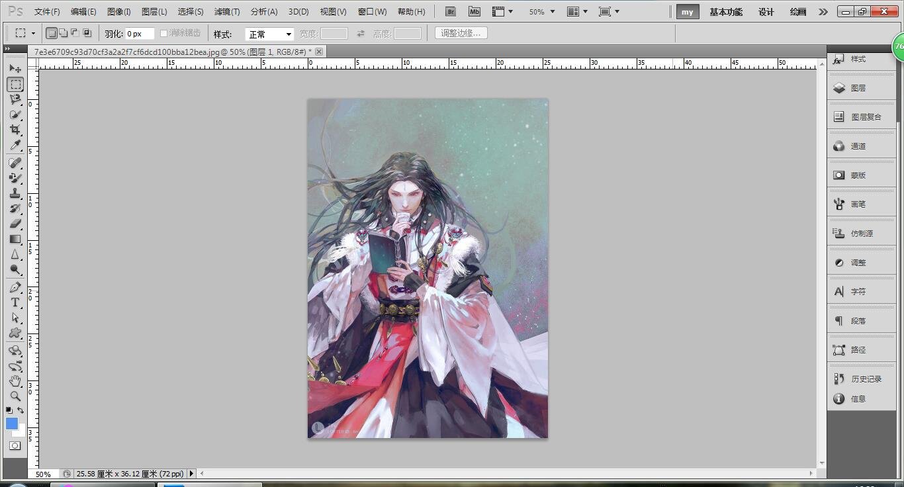Image resolution: width=904 pixels, height=487 pixels.
Task: Enable the 消除锯齿 anti-alias checkbox
Action: (x=164, y=33)
